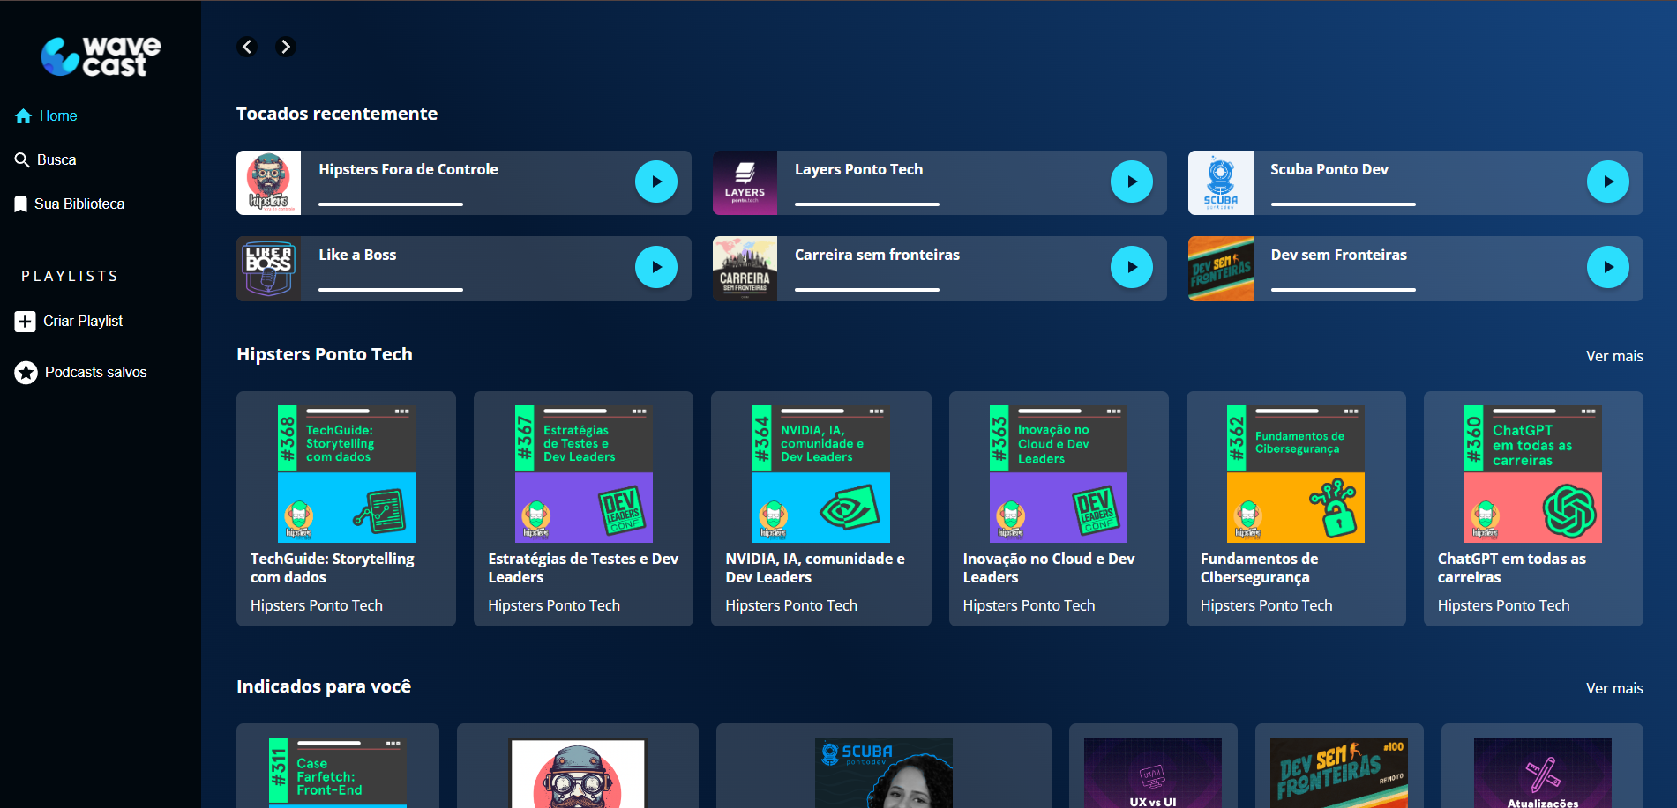Click the magnifier search icon
Viewport: 1677px width, 808px height.
click(x=23, y=159)
